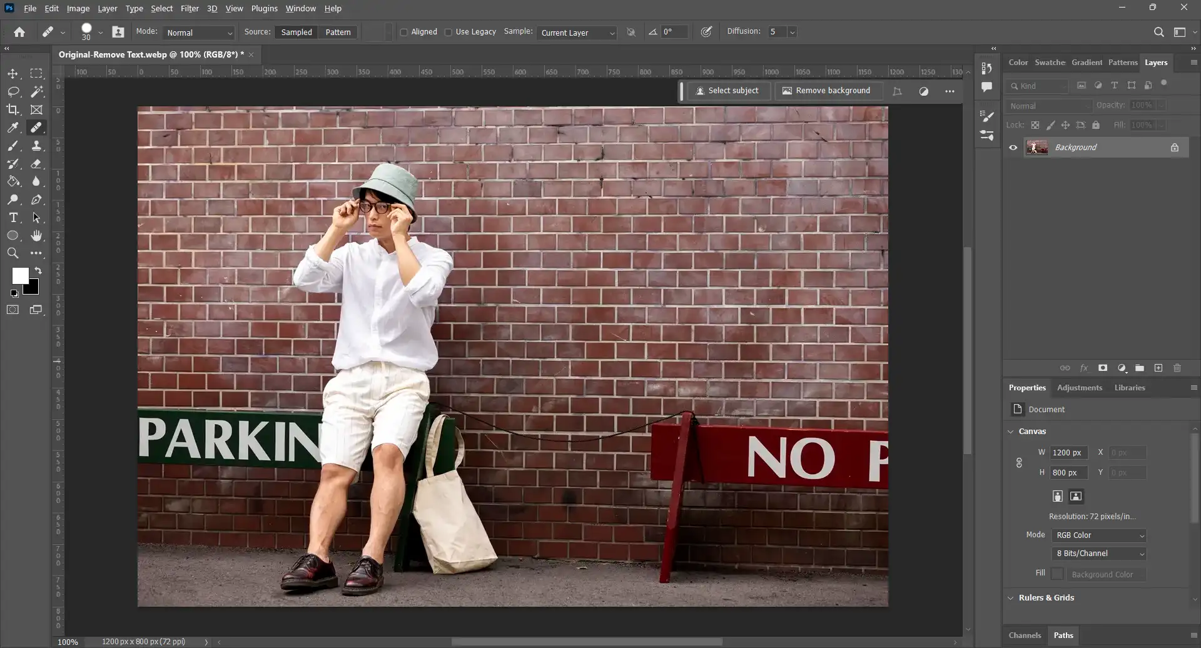
Task: Select the Magic Wand tool
Action: coord(36,92)
